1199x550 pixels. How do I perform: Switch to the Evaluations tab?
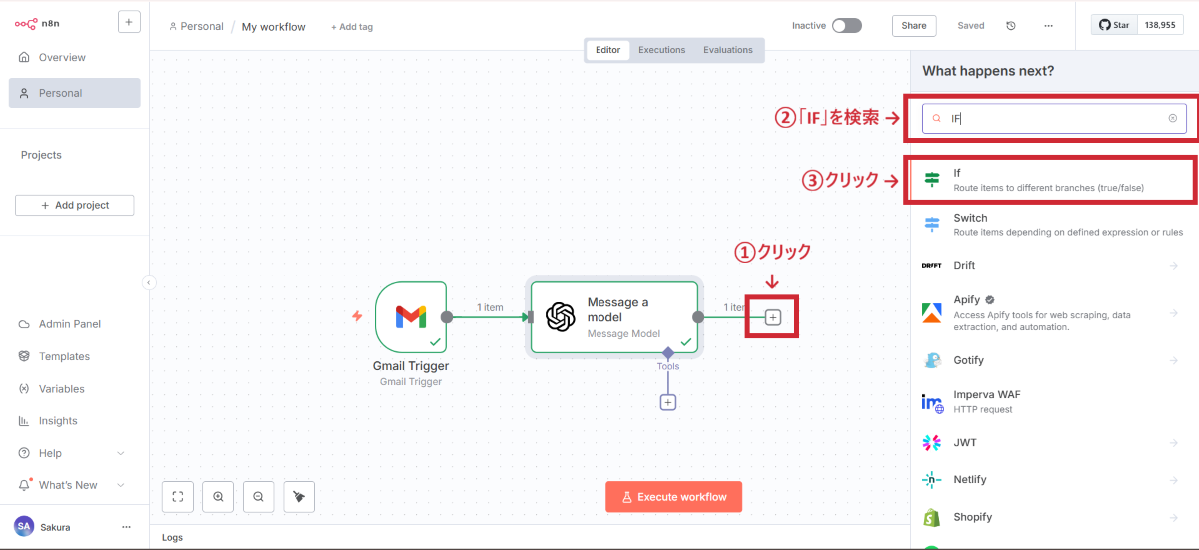click(727, 50)
